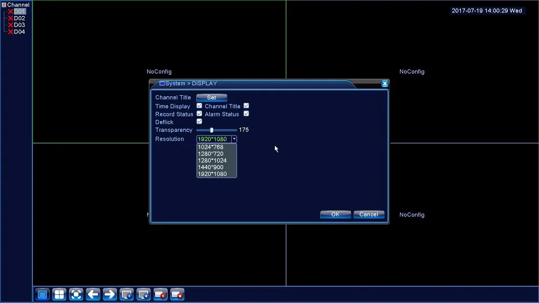Screen dimensions: 539x303
Task: Click the Transparency slider handle
Action: pyautogui.click(x=212, y=130)
